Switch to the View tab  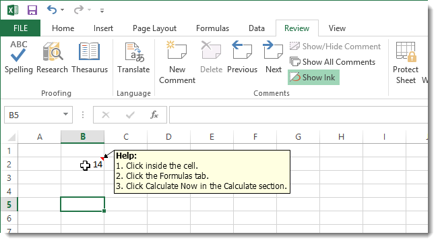click(x=337, y=28)
